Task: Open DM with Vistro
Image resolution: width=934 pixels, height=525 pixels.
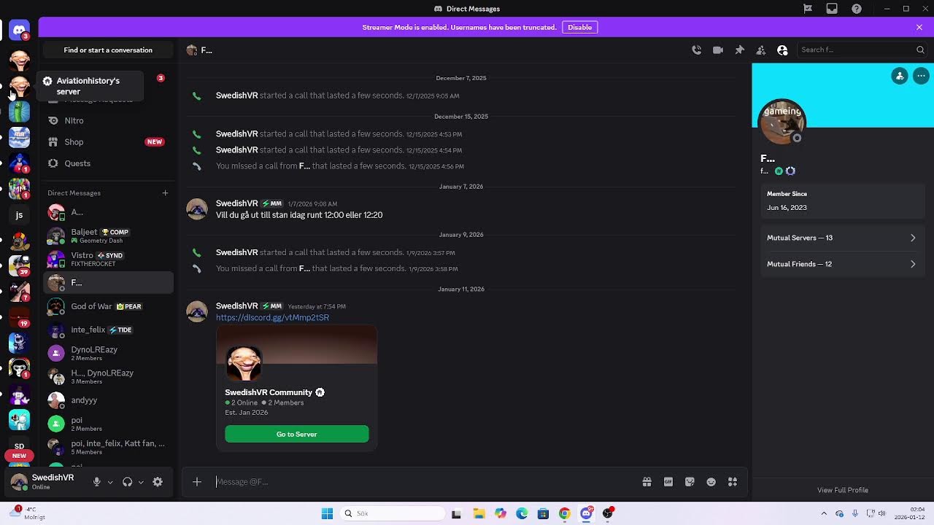Action: click(x=109, y=259)
